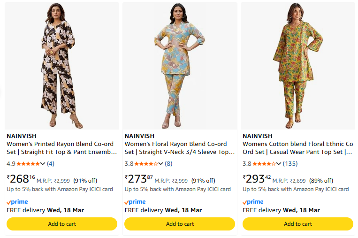Open Womens Cotton blend Floral Ethnic title
Image resolution: width=358 pixels, height=238 pixels.
(297, 148)
